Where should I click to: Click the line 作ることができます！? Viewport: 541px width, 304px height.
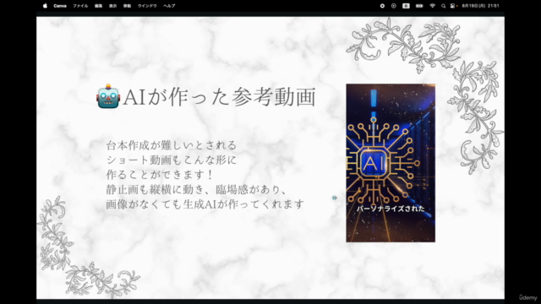point(160,175)
